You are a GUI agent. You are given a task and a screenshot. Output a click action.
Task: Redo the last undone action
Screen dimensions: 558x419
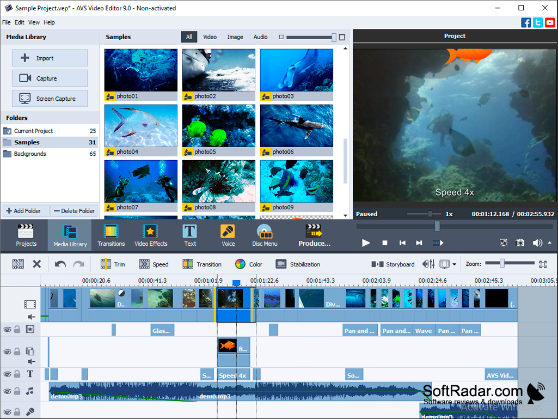click(x=78, y=264)
